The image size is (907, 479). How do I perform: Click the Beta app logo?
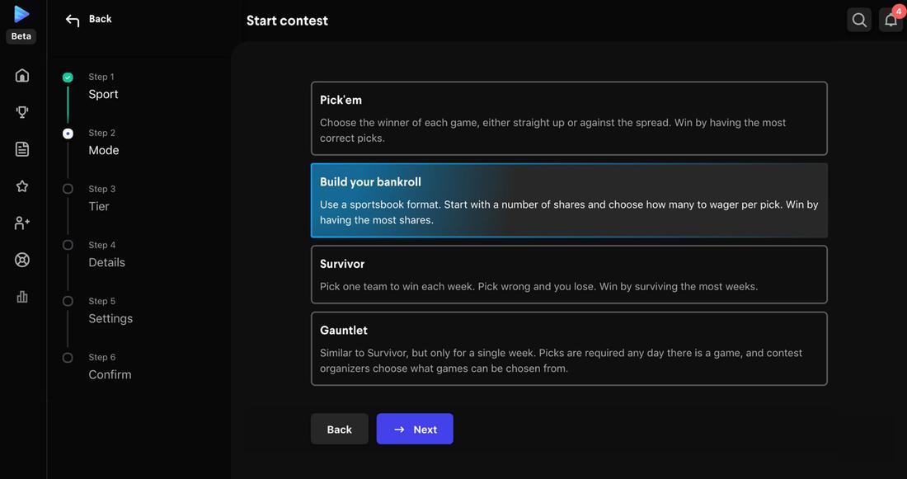coord(21,13)
